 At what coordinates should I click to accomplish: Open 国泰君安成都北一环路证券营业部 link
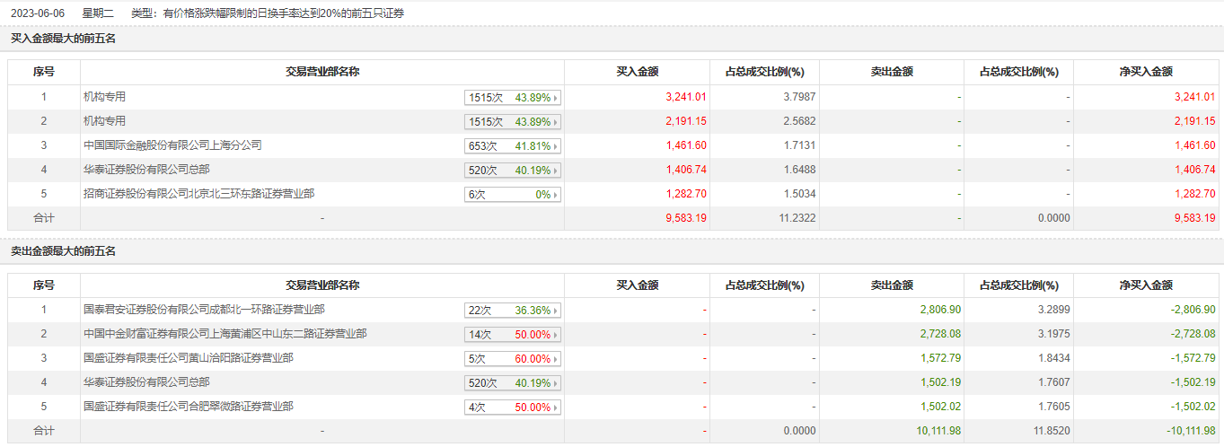pos(204,309)
